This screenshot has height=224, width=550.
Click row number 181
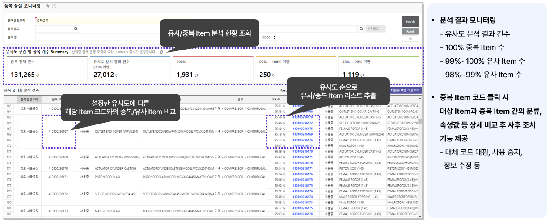point(9,208)
